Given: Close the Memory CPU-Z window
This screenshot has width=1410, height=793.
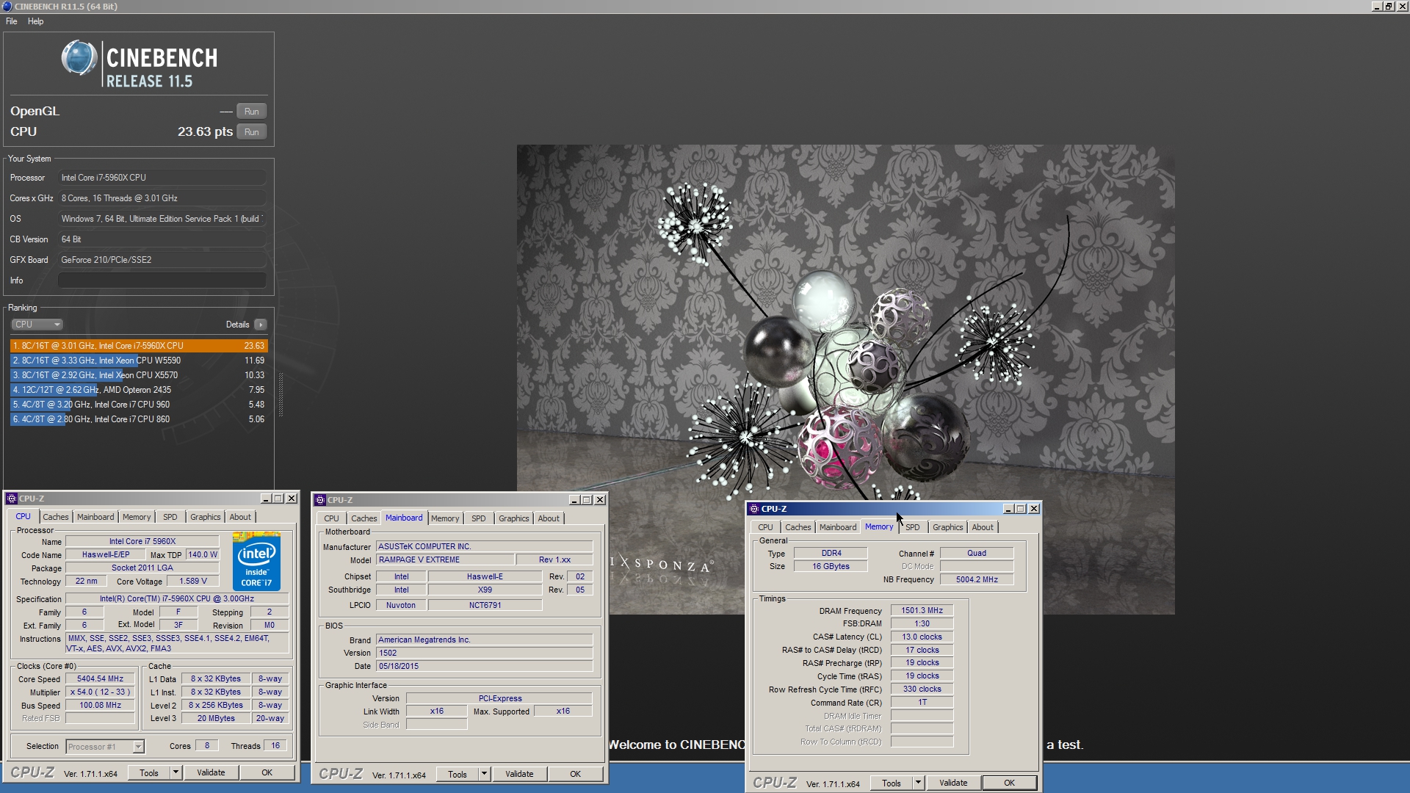Looking at the screenshot, I should point(1034,509).
